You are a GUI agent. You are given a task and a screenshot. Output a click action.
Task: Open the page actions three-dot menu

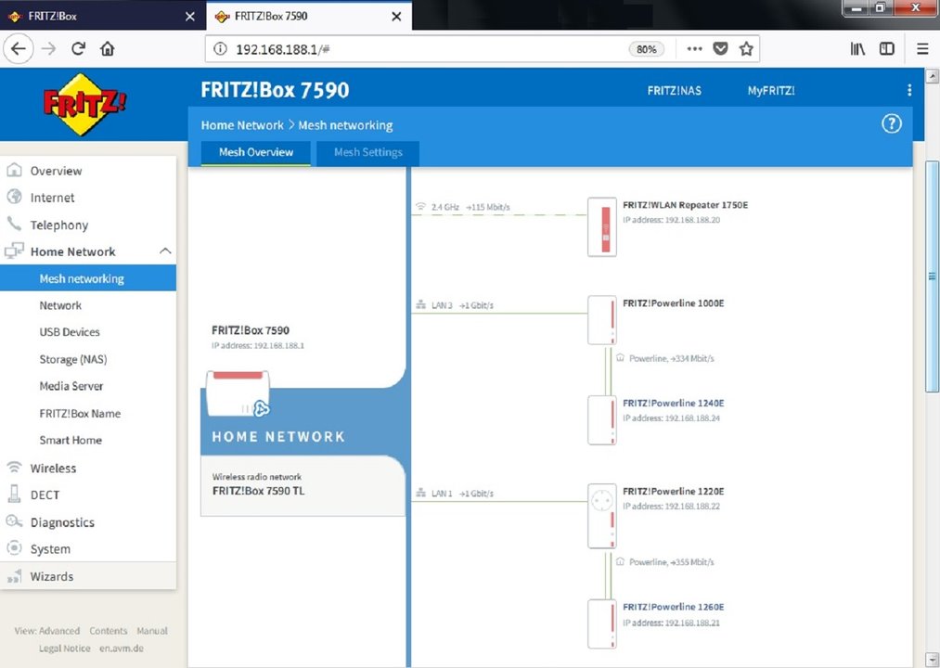point(694,48)
